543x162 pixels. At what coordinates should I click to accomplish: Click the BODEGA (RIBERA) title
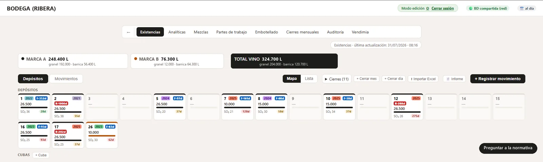[x=31, y=8]
